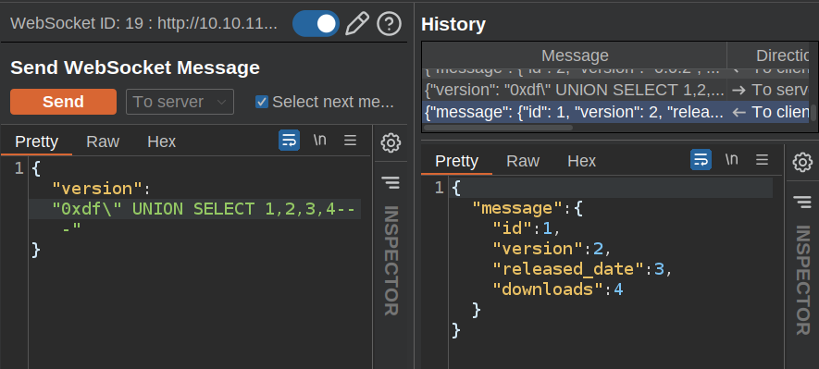The height and width of the screenshot is (369, 819).
Task: Click the "downloads" key in response
Action: pos(548,289)
